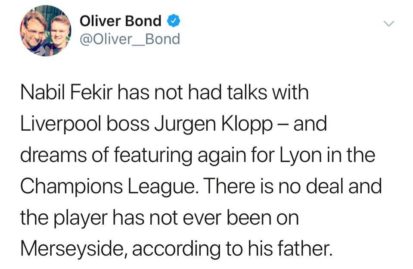The width and height of the screenshot is (413, 269).
Task: Open the Oliver Bond display name link
Action: pos(121,21)
